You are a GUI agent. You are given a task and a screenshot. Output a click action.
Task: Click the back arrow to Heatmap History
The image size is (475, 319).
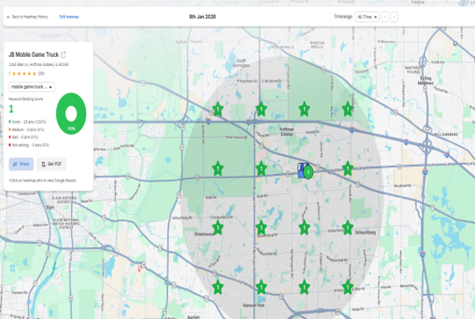point(8,17)
